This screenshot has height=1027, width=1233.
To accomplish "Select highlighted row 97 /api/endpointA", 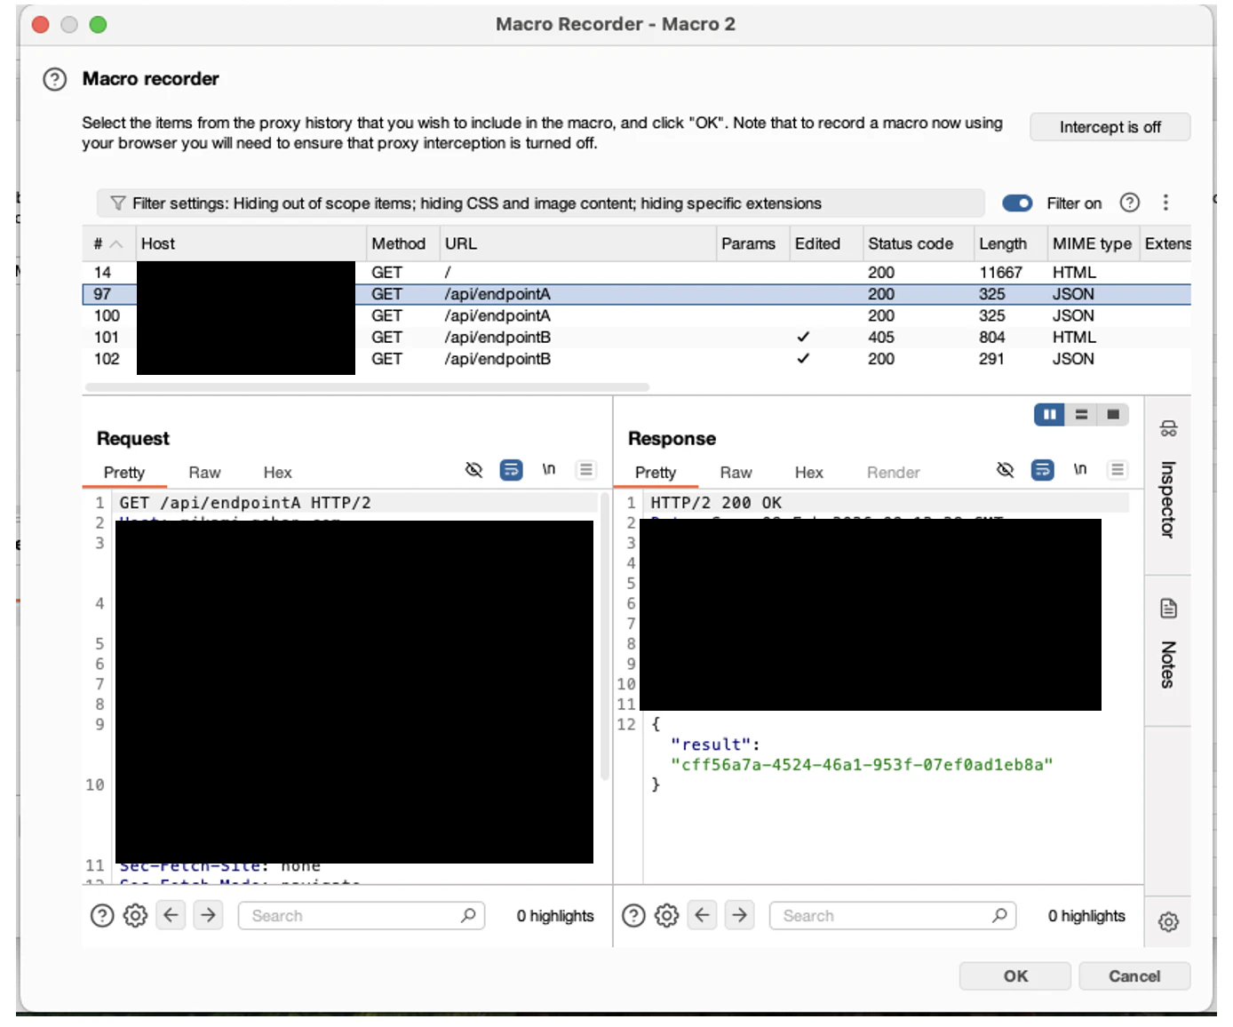I will point(636,294).
